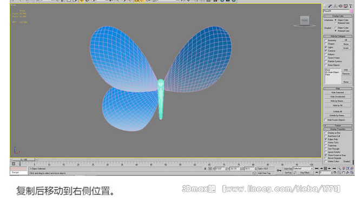Viewport: 356px width, 198px height.
Task: Jump to the end frame button
Action: coord(334,168)
